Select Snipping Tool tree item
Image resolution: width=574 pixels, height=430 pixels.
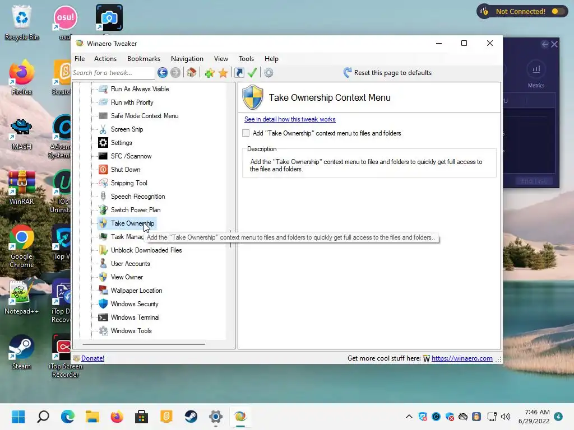pos(129,183)
